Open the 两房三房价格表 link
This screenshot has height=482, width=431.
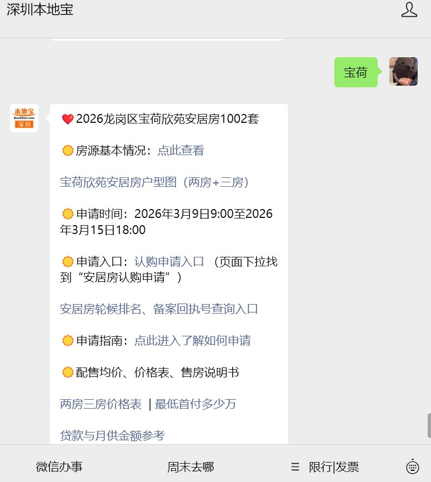tap(101, 404)
